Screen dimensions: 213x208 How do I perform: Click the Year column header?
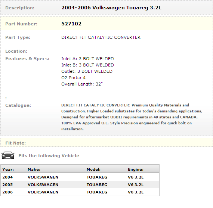[8, 170]
